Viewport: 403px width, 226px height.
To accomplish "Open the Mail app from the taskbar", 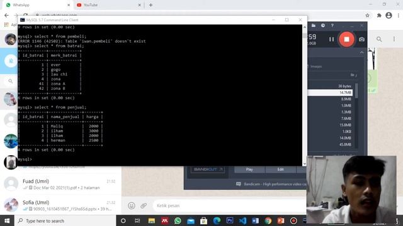I will coord(191,220).
